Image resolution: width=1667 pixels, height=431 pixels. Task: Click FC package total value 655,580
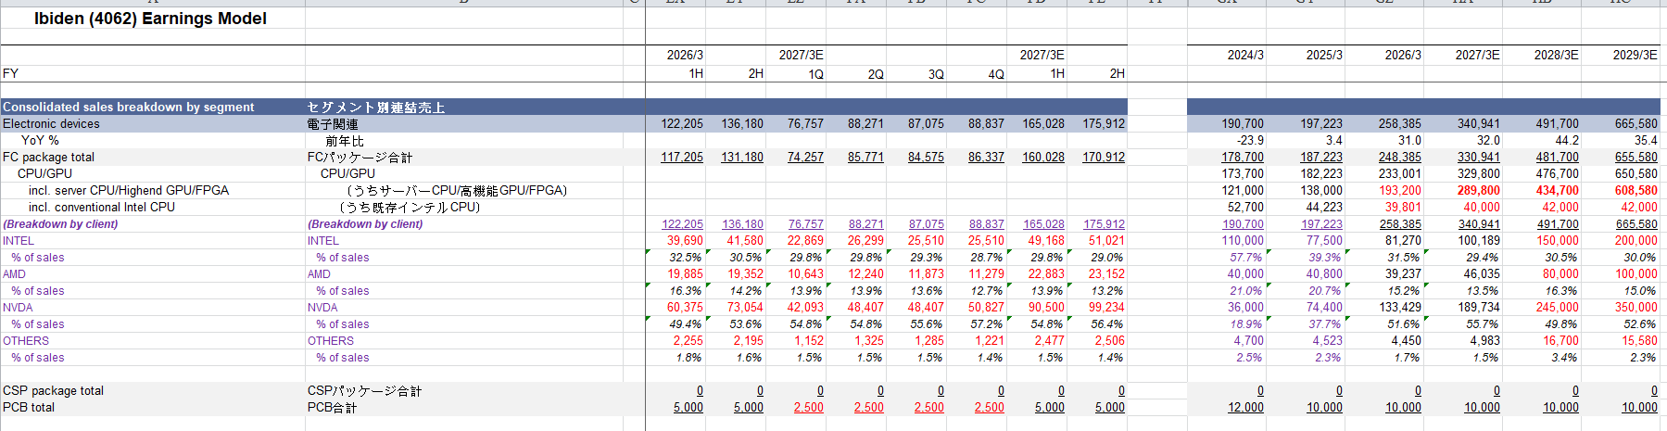tap(1636, 158)
